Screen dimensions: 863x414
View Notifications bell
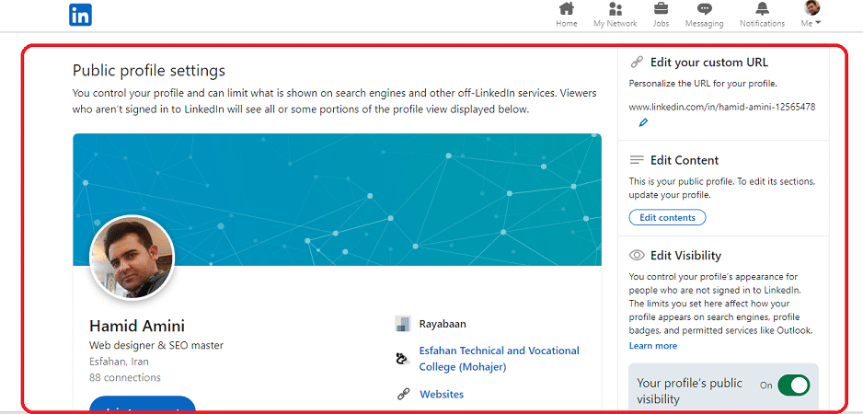[763, 15]
